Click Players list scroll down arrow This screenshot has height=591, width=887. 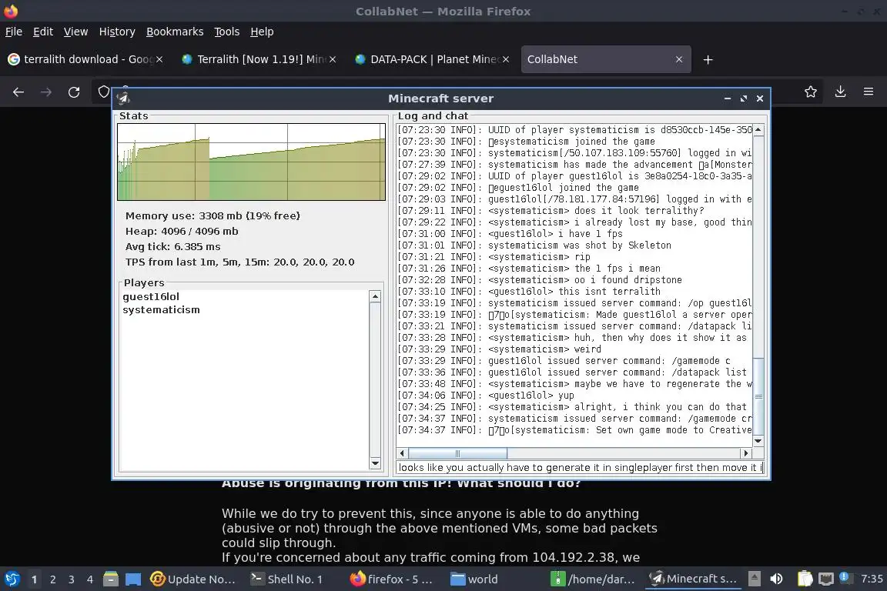coord(374,464)
